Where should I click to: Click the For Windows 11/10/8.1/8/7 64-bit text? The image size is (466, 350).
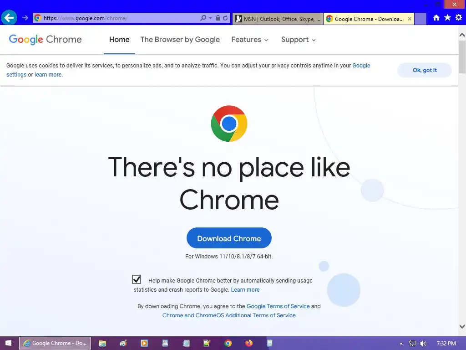click(x=229, y=257)
